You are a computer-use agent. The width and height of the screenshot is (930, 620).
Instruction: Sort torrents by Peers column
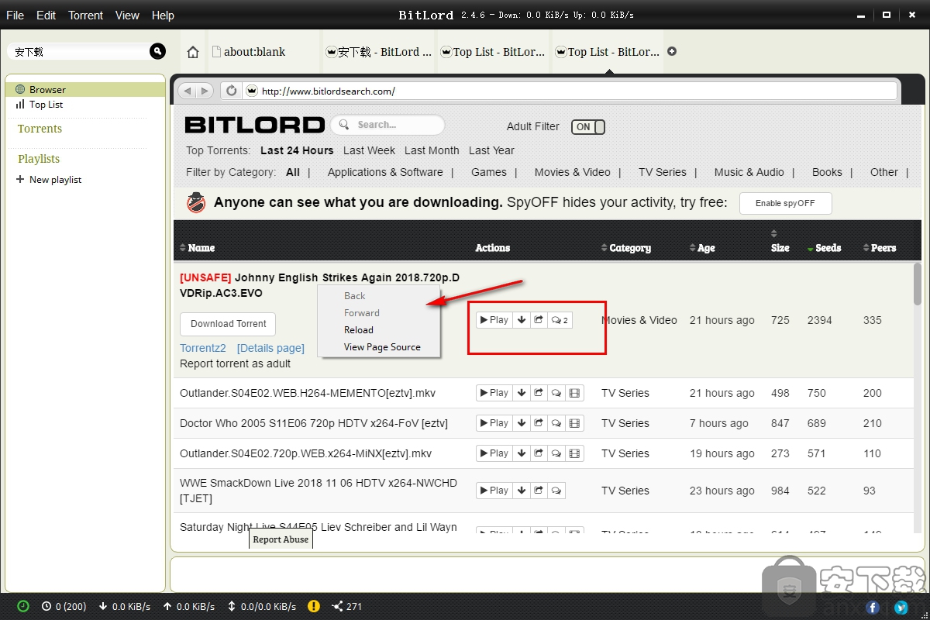tap(879, 248)
